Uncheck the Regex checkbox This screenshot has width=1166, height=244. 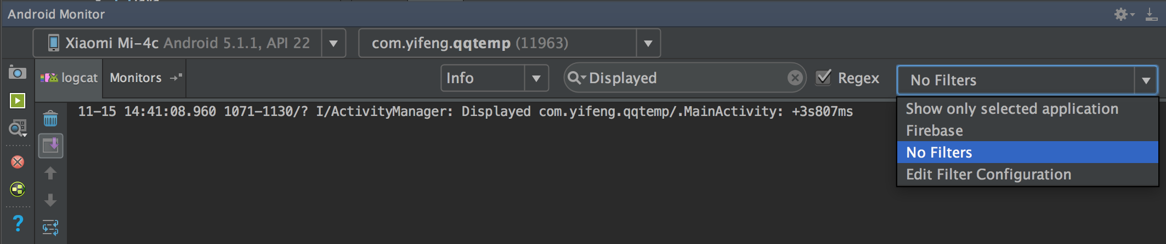click(x=823, y=78)
